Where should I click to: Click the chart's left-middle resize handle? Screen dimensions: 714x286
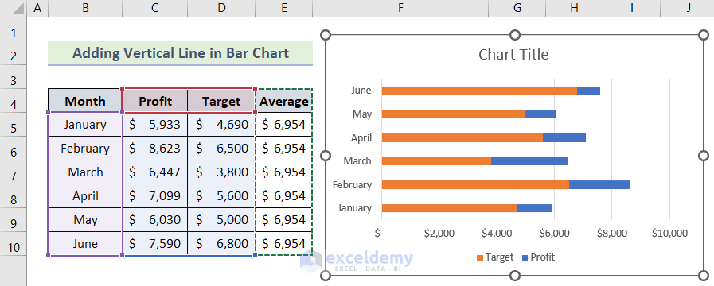(x=326, y=156)
